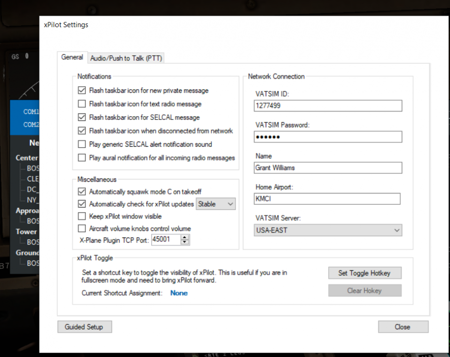Screen dimensions: 450x357
Task: Toggle automatically squawk mode C on takeoff
Action: tap(81, 191)
